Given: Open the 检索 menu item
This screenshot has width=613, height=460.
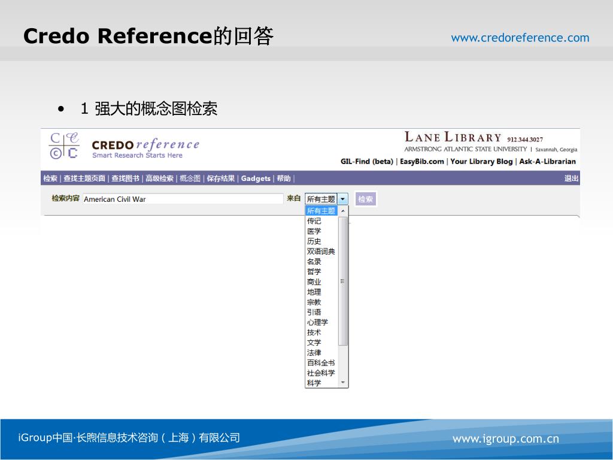Looking at the screenshot, I should (50, 178).
